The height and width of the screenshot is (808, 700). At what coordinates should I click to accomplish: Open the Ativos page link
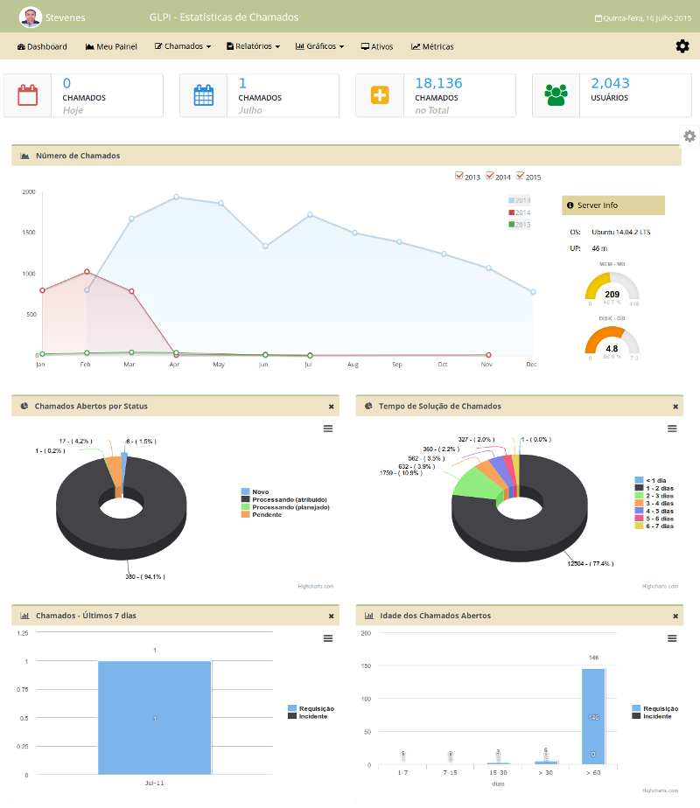377,46
